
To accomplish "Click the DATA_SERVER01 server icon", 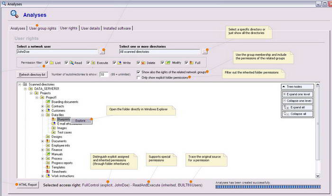I will pos(31,89).
